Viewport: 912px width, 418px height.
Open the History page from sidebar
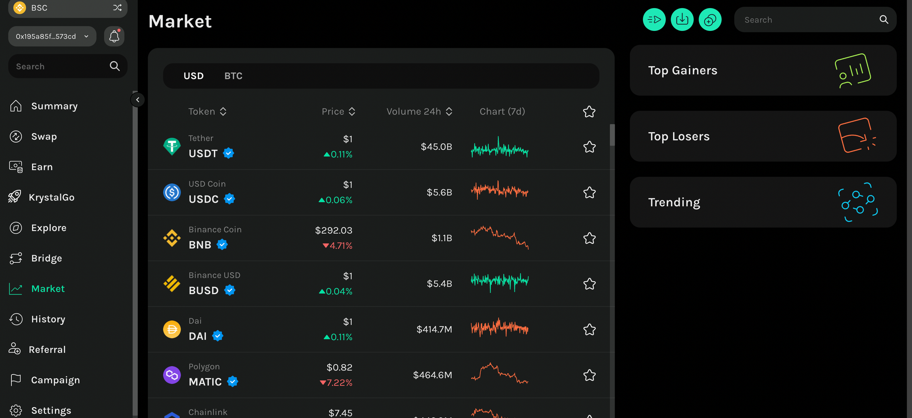tap(48, 319)
